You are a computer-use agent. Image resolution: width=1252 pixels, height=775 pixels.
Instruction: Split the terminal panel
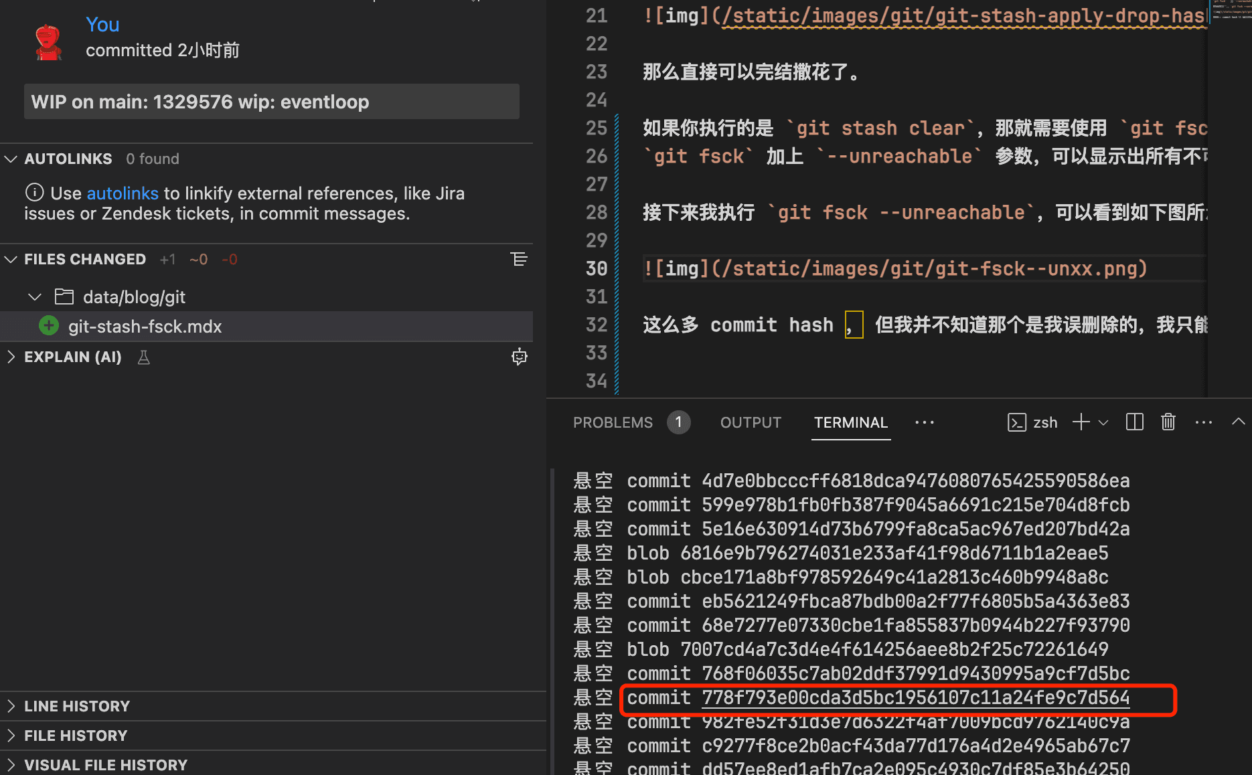(x=1134, y=422)
